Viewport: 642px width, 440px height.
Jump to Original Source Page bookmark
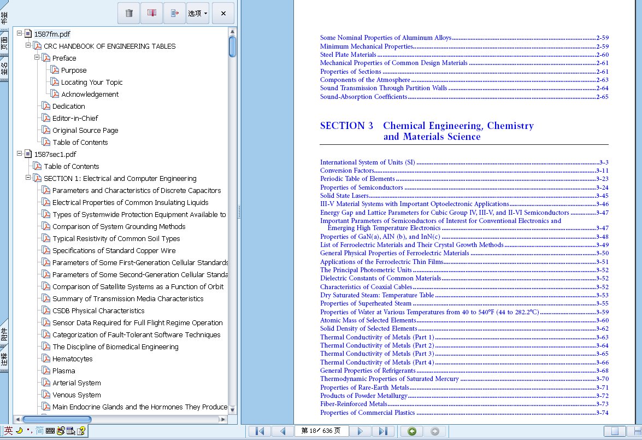click(85, 130)
